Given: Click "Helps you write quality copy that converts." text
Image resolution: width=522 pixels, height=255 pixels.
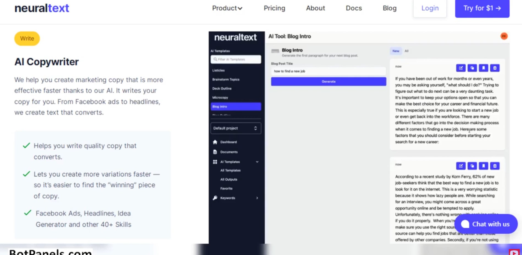Looking at the screenshot, I should (85, 151).
